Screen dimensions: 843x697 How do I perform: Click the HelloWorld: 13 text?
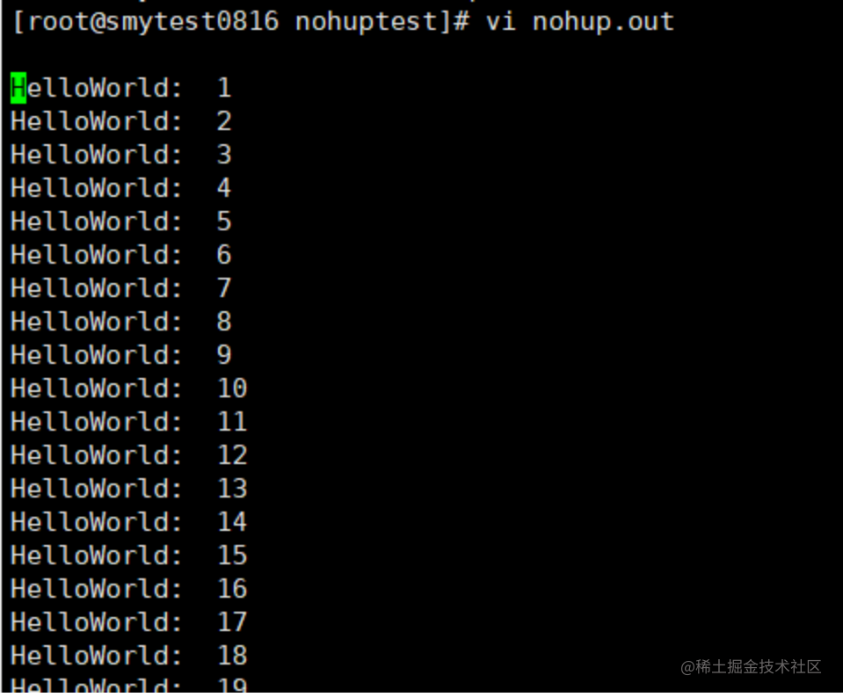click(129, 489)
